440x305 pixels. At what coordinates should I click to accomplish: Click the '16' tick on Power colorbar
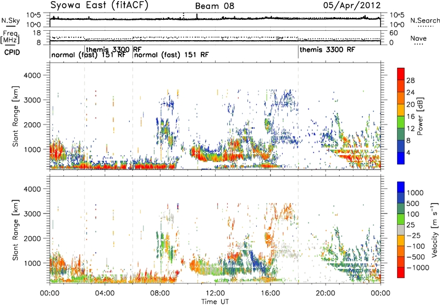(410, 117)
